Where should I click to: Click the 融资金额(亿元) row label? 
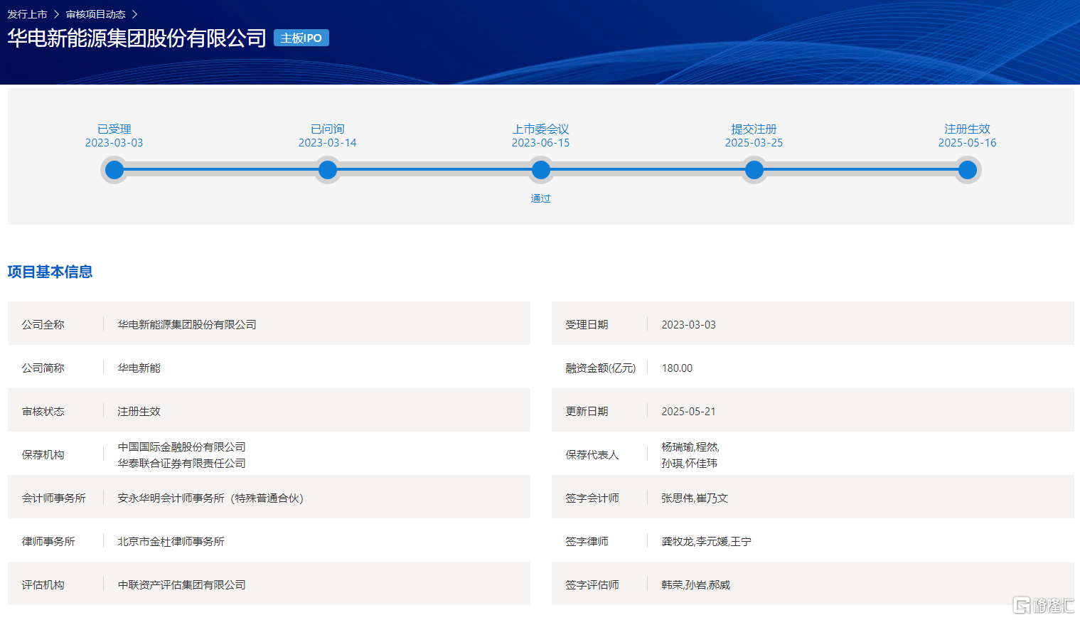click(x=601, y=368)
